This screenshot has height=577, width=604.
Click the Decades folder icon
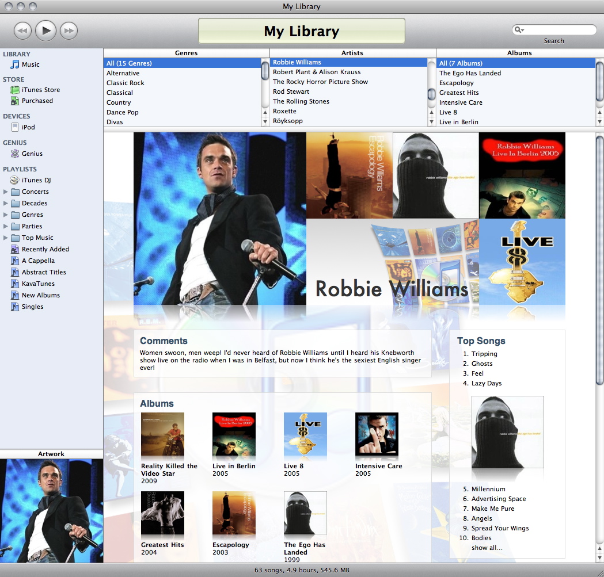click(15, 203)
